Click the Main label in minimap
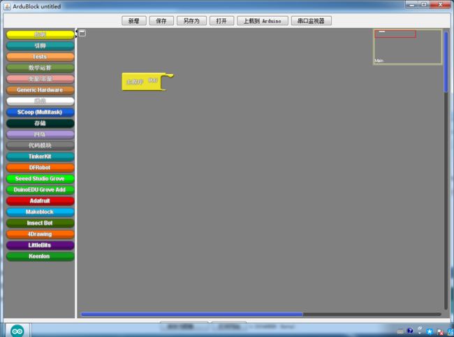Viewport: 454px width, 337px height. (379, 61)
